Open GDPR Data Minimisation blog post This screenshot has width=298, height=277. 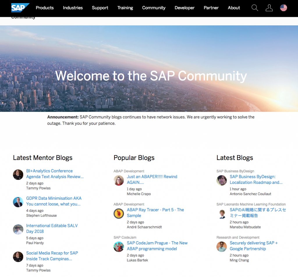tap(54, 201)
